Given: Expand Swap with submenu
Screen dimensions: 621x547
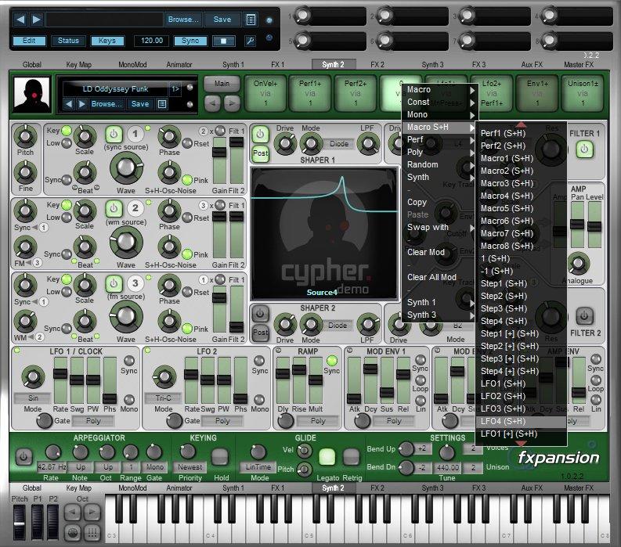Looking at the screenshot, I should [439, 228].
